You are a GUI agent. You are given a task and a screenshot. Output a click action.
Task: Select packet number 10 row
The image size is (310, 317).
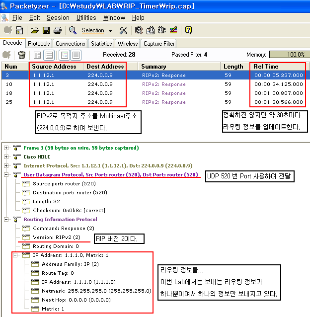(x=155, y=84)
